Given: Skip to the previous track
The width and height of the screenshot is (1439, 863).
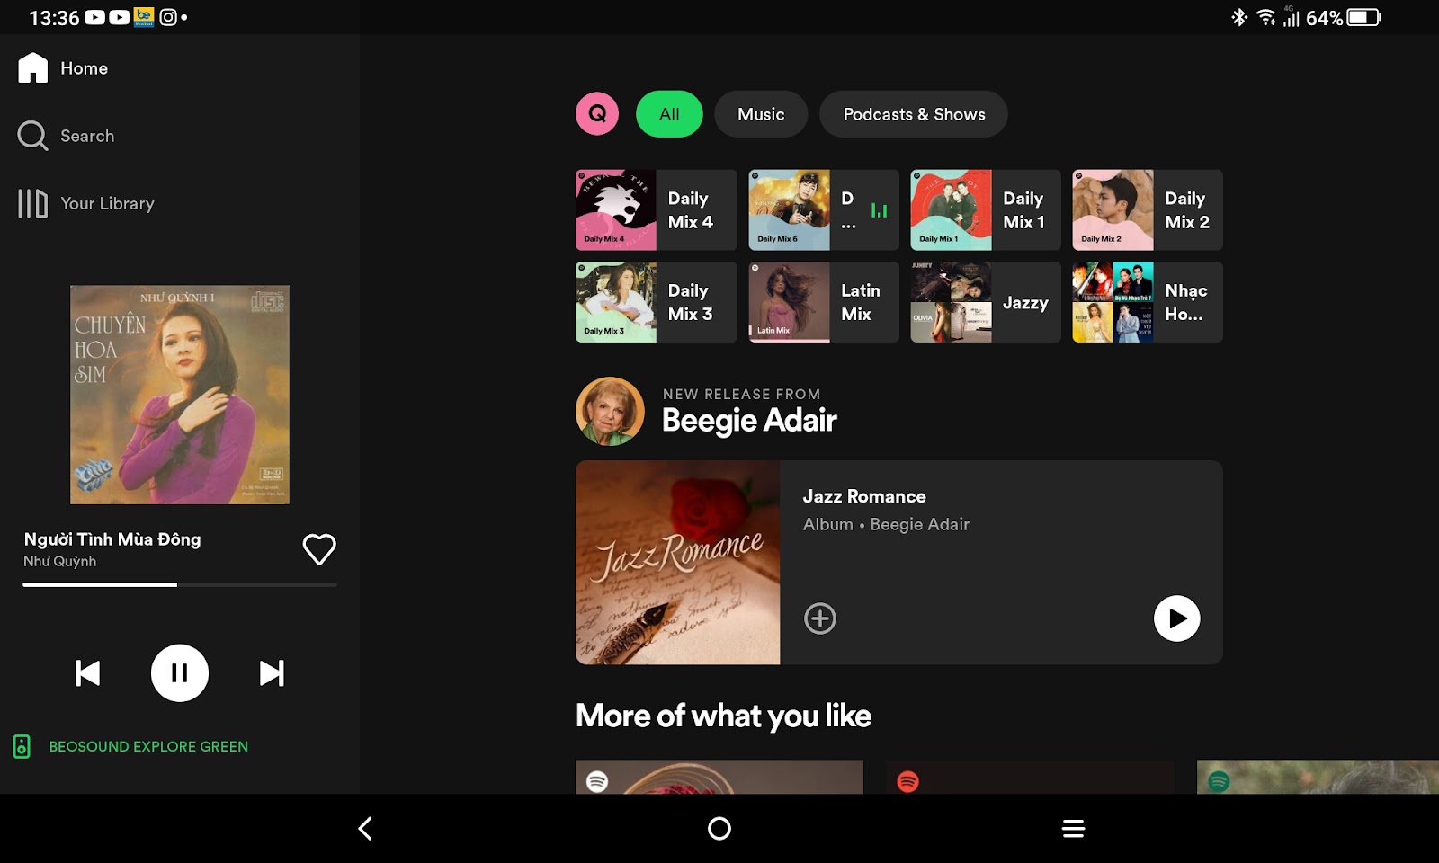Looking at the screenshot, I should tap(87, 673).
